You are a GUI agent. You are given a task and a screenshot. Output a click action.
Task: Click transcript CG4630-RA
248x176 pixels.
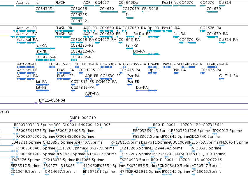(110, 28)
